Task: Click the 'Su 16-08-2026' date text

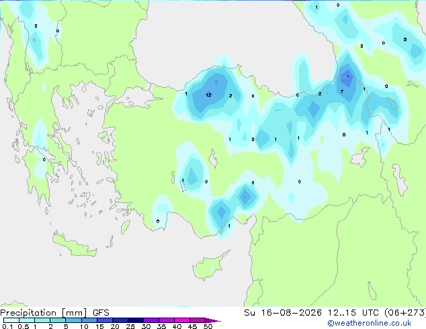Action: coord(283,313)
